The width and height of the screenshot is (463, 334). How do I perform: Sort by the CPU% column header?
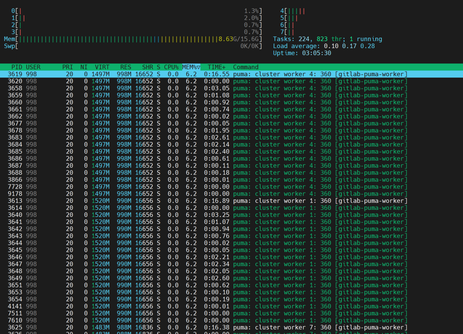pos(171,67)
